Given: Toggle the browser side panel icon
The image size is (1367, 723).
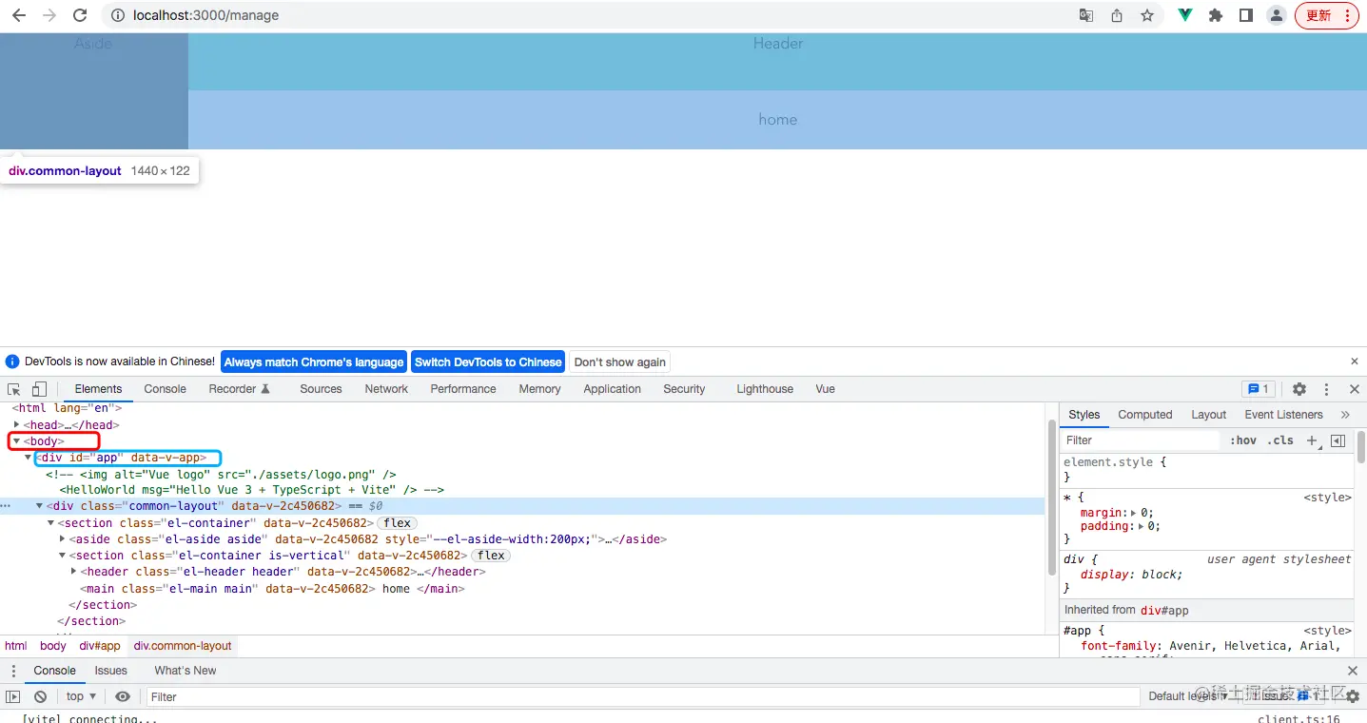Looking at the screenshot, I should tap(1246, 15).
